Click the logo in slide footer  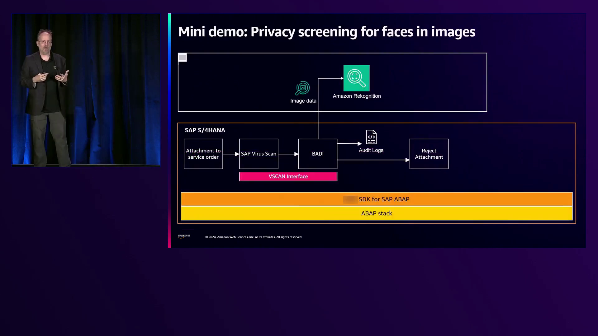pyautogui.click(x=184, y=236)
